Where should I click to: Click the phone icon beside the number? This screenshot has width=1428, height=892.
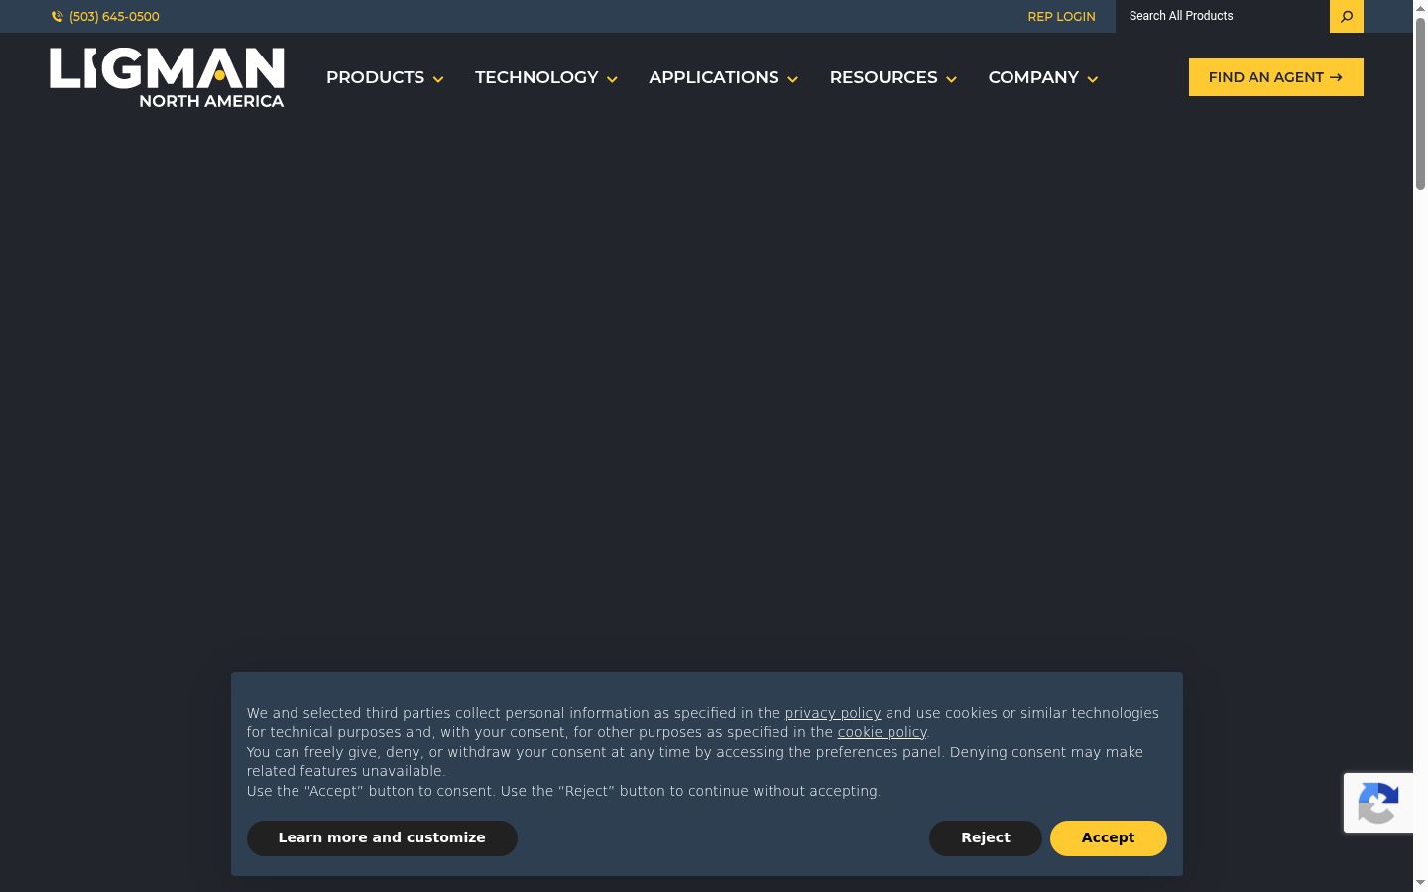(57, 17)
